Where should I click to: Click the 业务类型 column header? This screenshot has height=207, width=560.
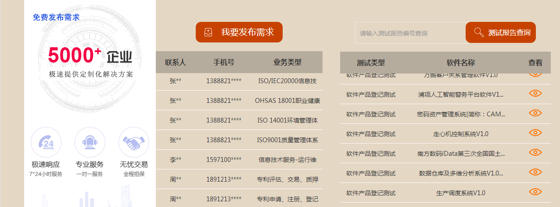click(x=287, y=62)
